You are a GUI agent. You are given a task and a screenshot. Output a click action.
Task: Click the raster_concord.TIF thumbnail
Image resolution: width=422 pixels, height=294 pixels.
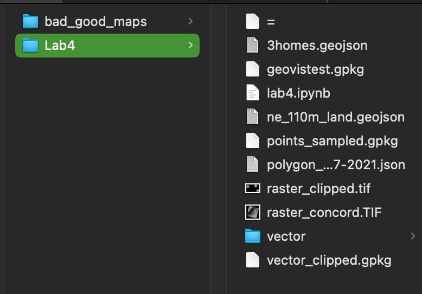click(253, 213)
